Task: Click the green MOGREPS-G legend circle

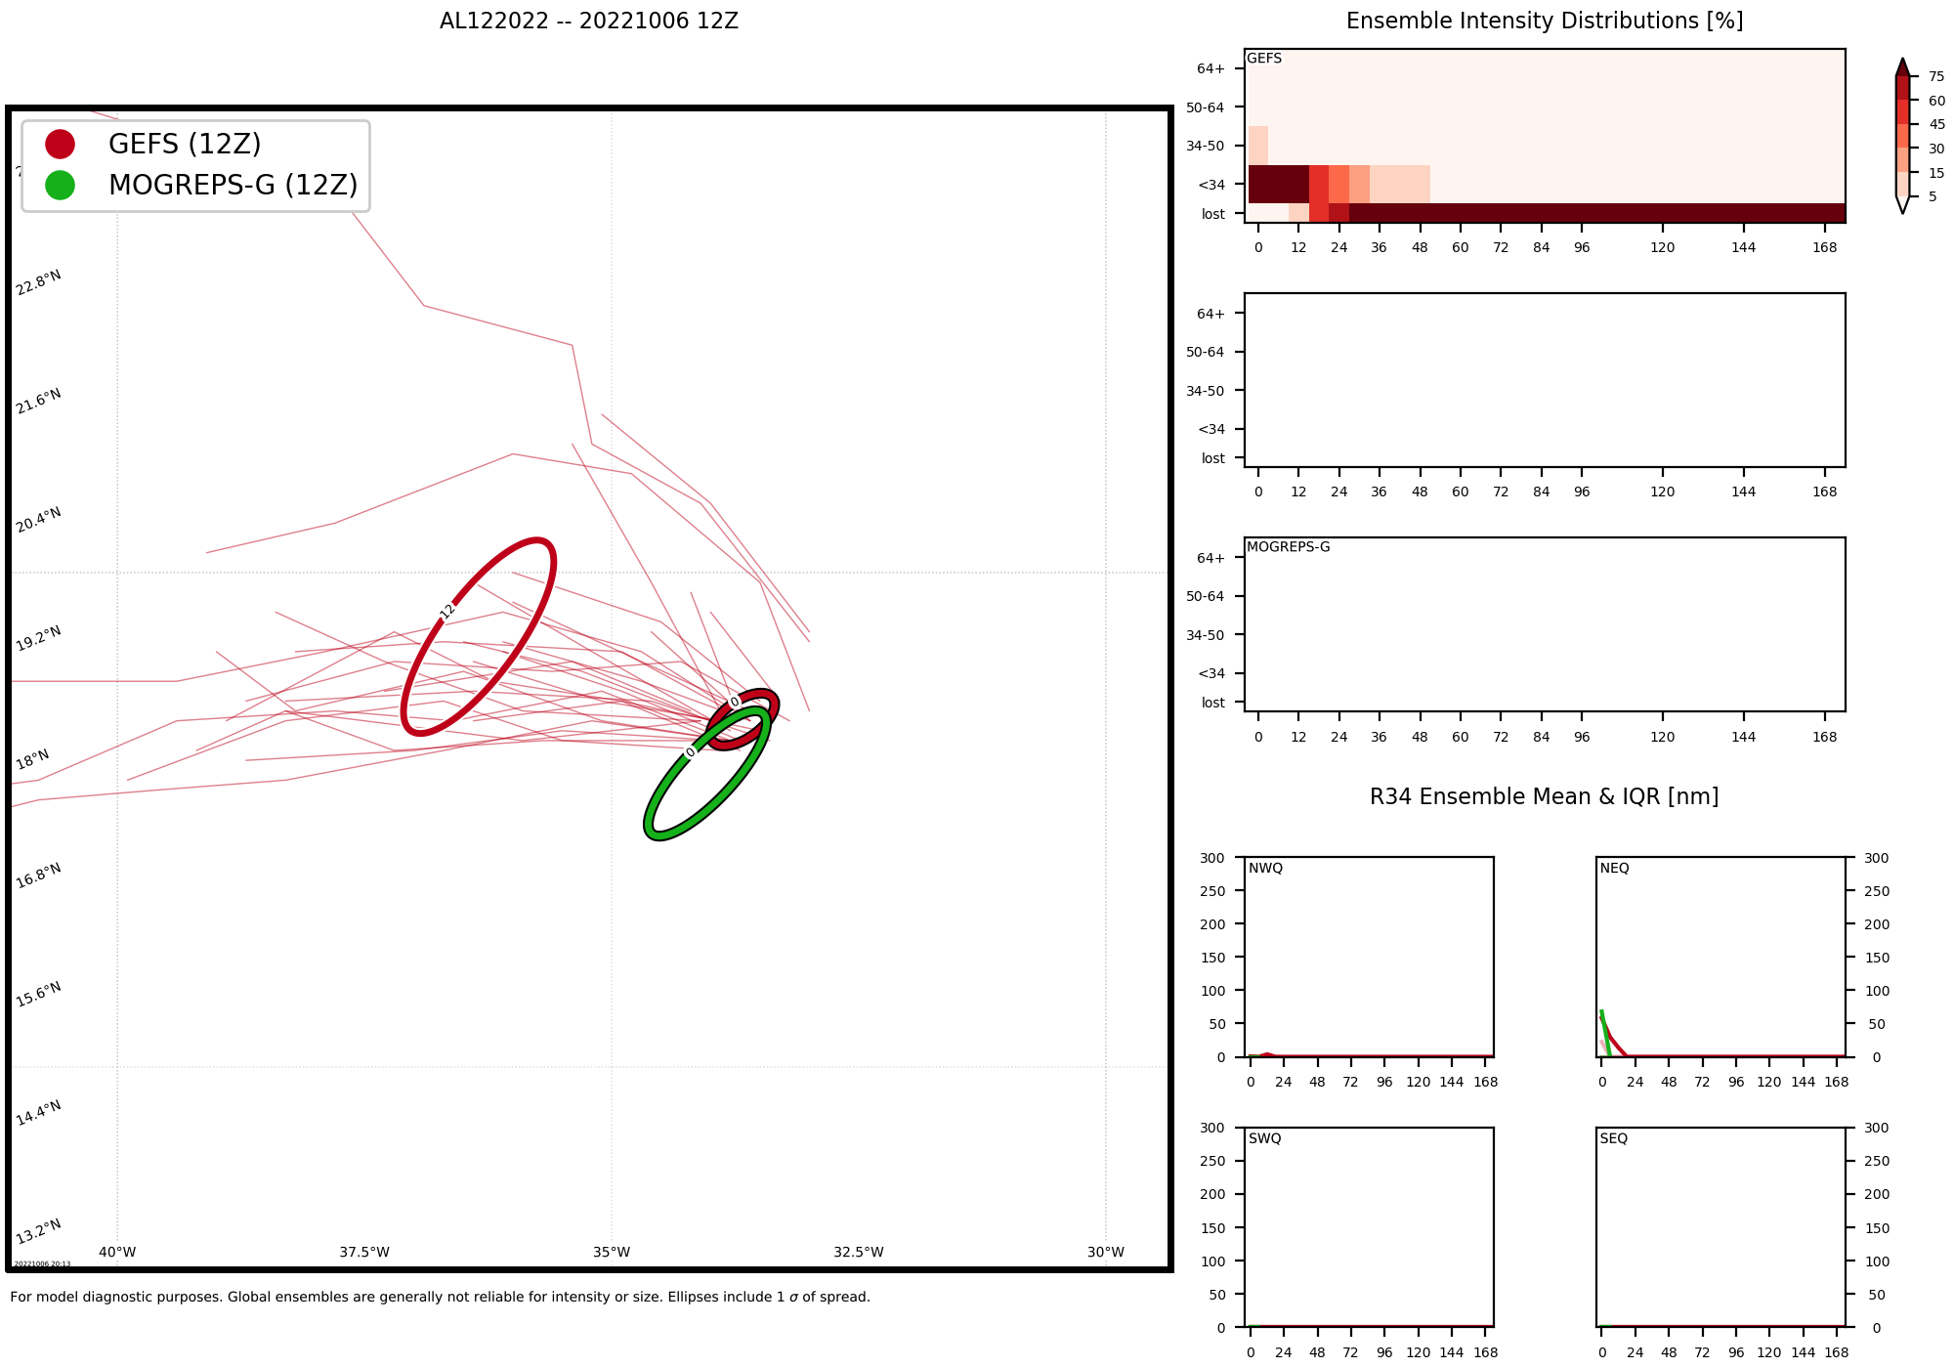Action: tap(60, 185)
